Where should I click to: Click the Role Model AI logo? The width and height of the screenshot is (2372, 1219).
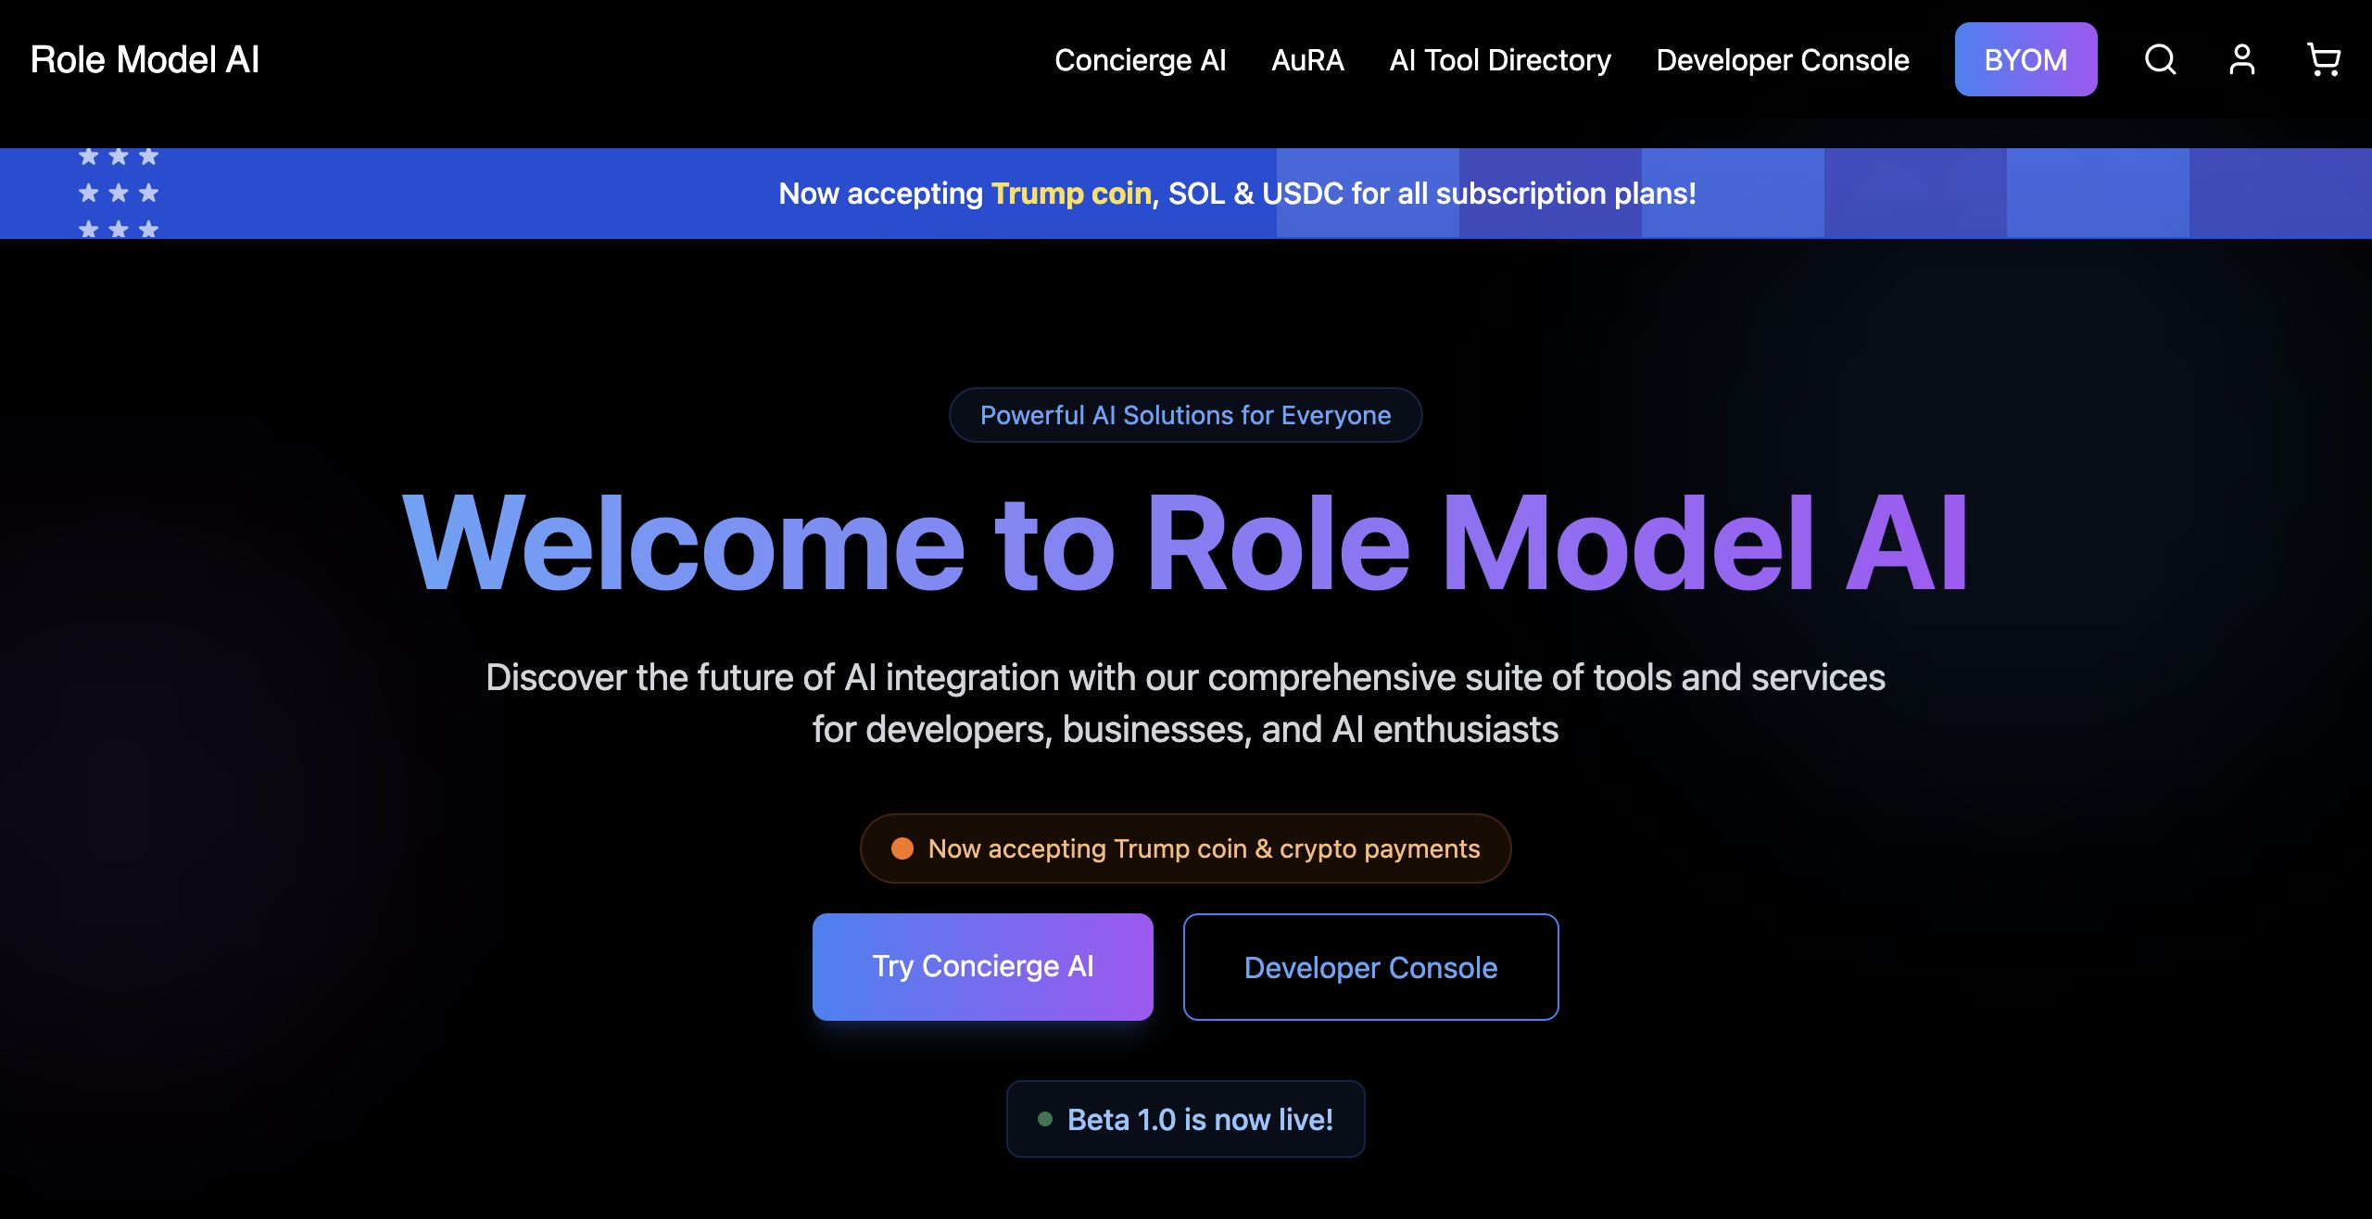[x=145, y=60]
